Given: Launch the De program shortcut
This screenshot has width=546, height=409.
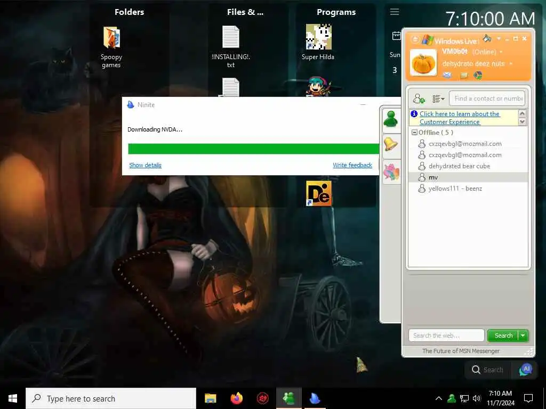Looking at the screenshot, I should (x=319, y=193).
